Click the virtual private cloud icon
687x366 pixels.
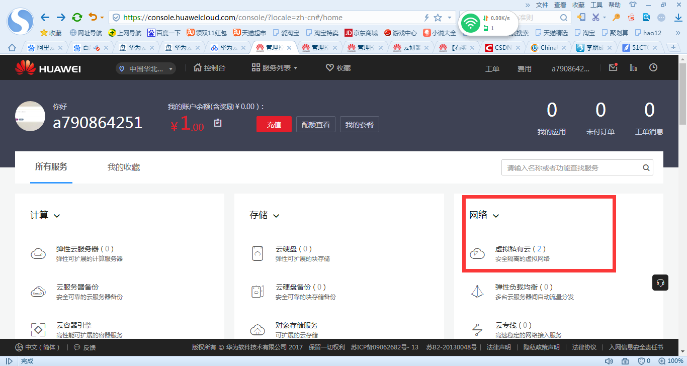pos(477,253)
